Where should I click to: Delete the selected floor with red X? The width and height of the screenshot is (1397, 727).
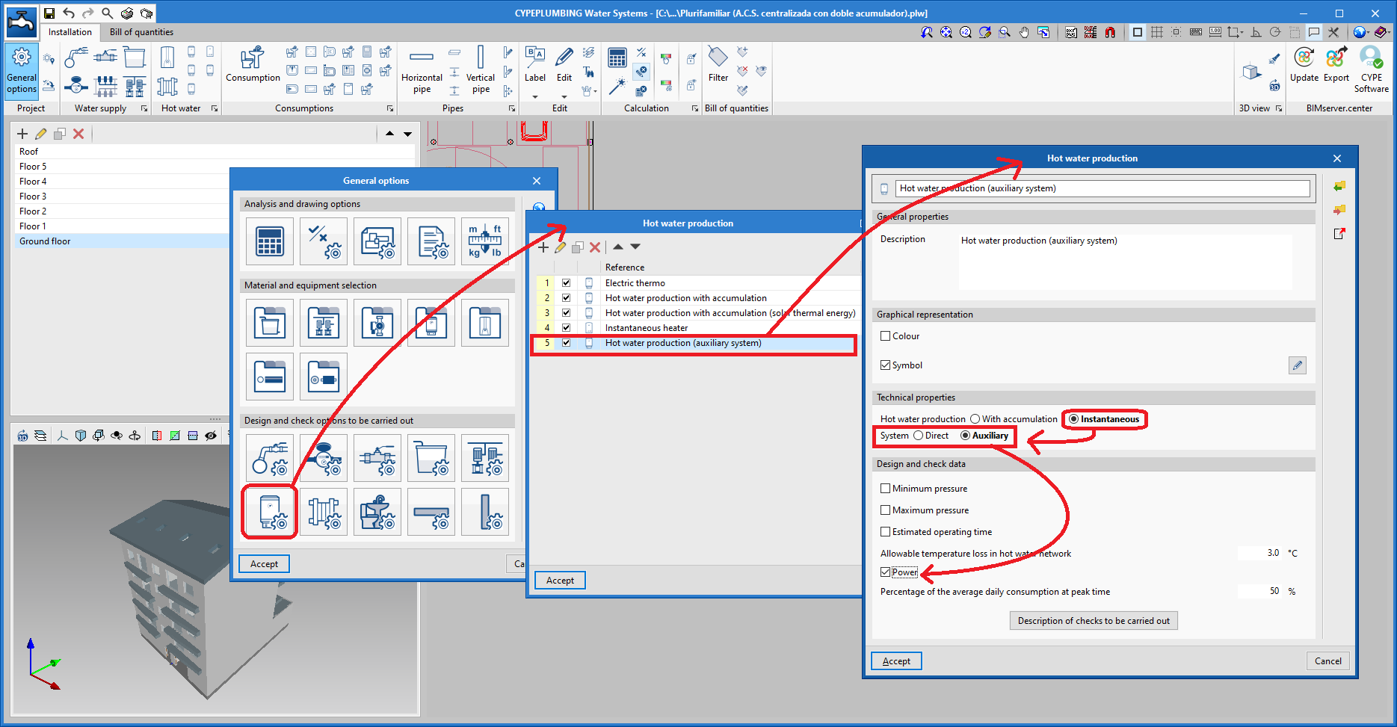point(78,134)
